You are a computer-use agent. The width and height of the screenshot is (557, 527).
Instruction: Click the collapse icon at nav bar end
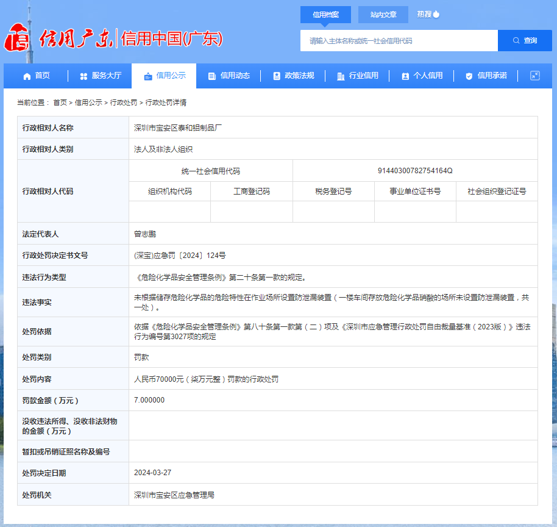click(534, 76)
